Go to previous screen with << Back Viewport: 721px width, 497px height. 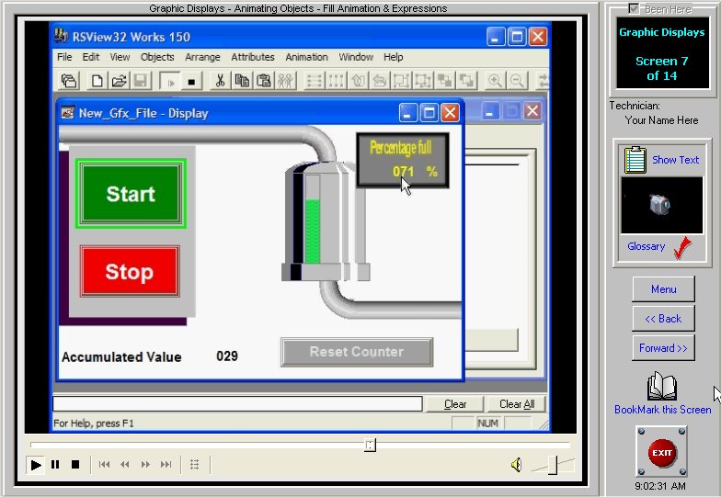click(x=663, y=318)
